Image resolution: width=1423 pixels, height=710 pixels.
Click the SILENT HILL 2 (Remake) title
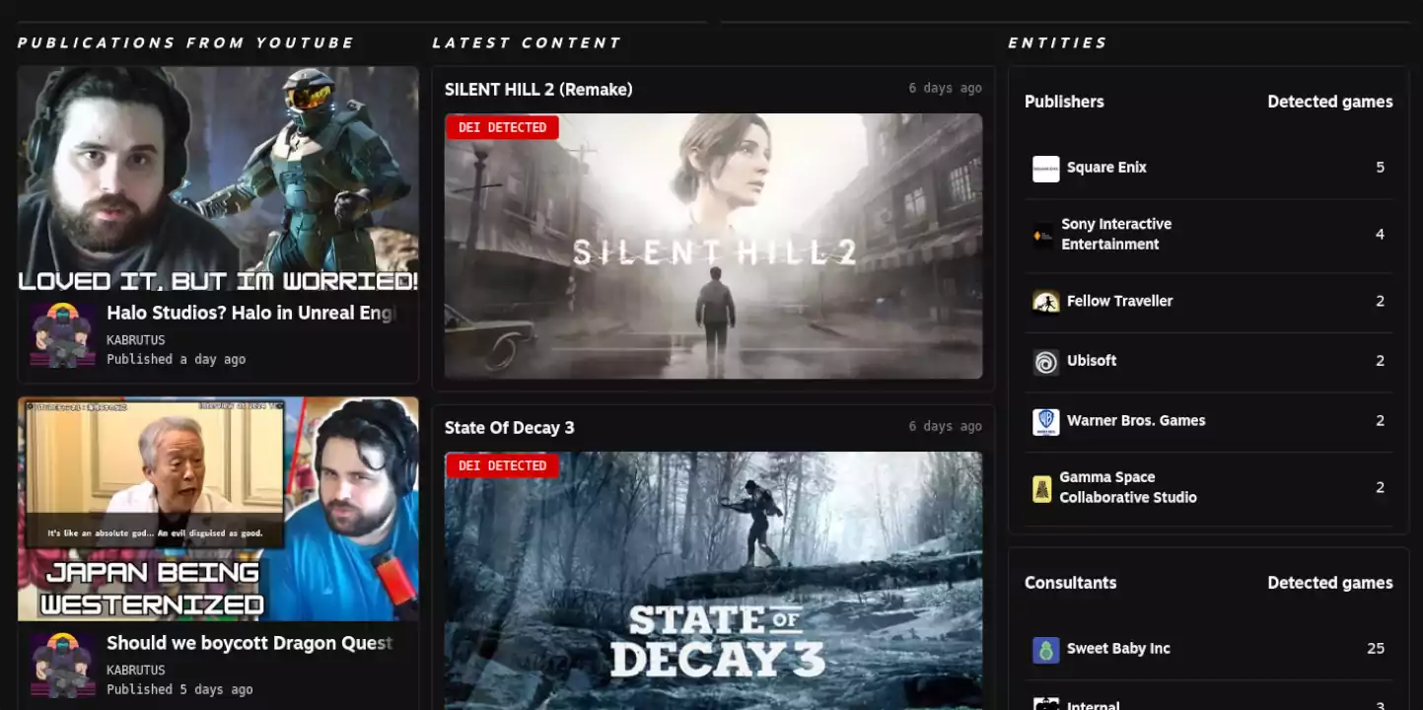click(538, 90)
